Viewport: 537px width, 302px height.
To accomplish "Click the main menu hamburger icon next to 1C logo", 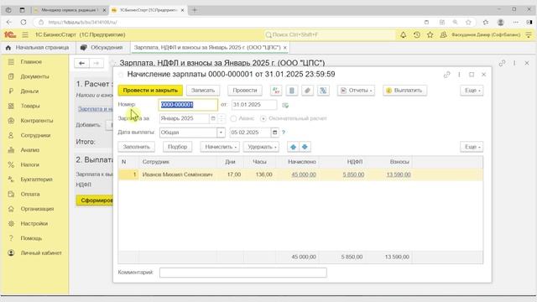I will coord(25,35).
